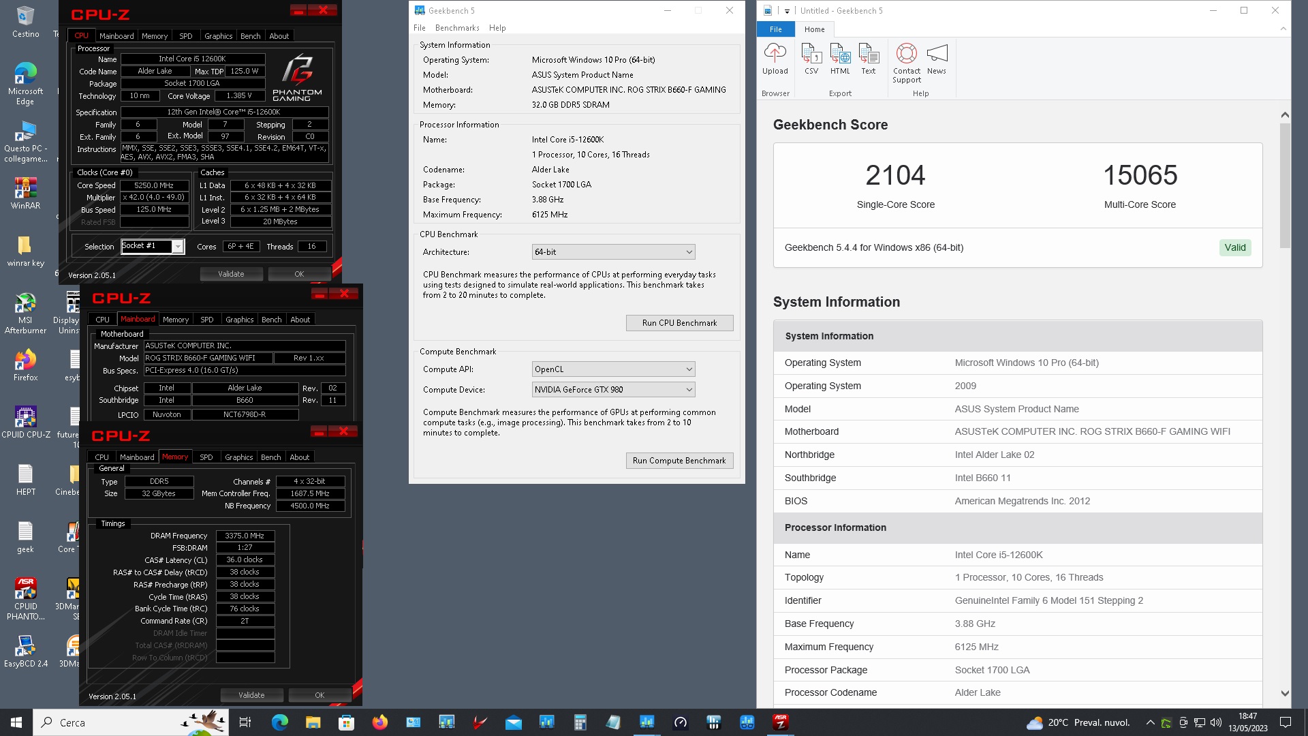
Task: Export results as HTML
Action: pos(840,59)
